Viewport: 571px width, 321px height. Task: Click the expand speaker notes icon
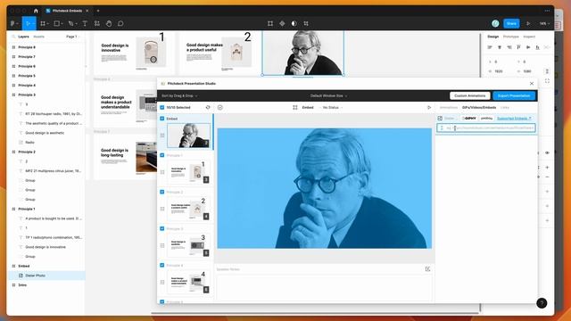[427, 269]
